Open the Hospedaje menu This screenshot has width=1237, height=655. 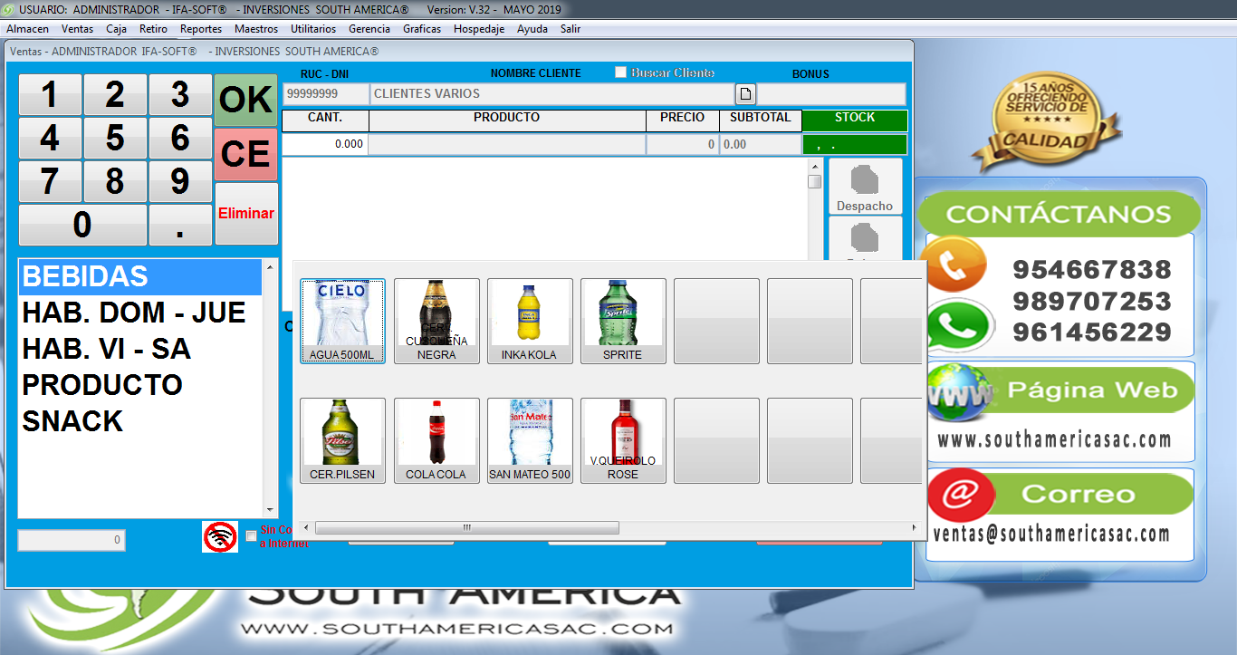(x=479, y=29)
